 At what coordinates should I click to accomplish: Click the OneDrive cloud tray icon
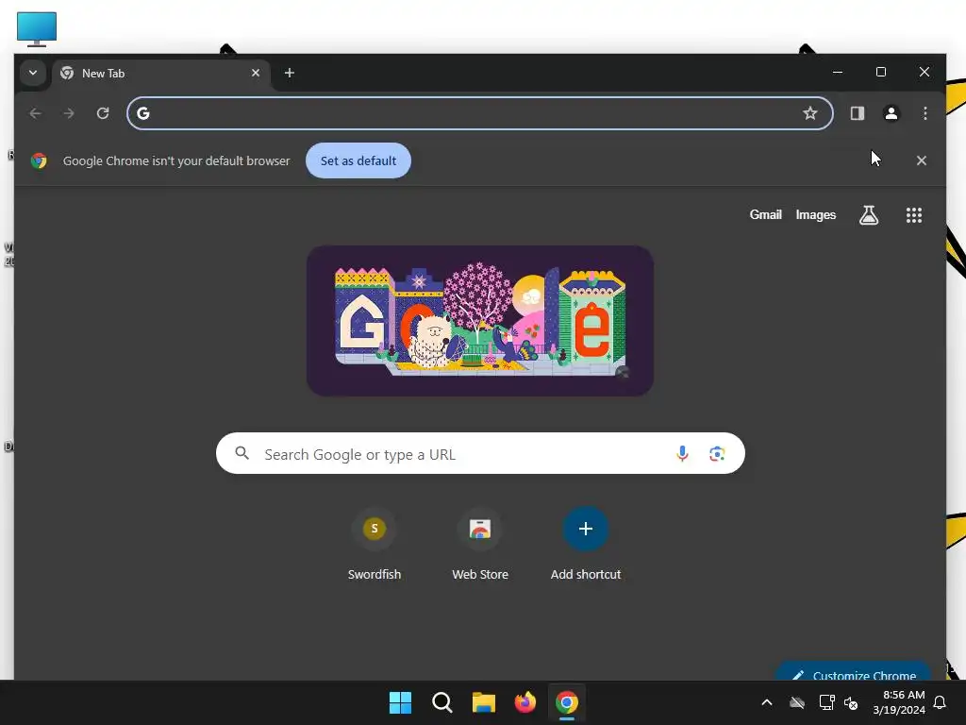[x=797, y=702]
